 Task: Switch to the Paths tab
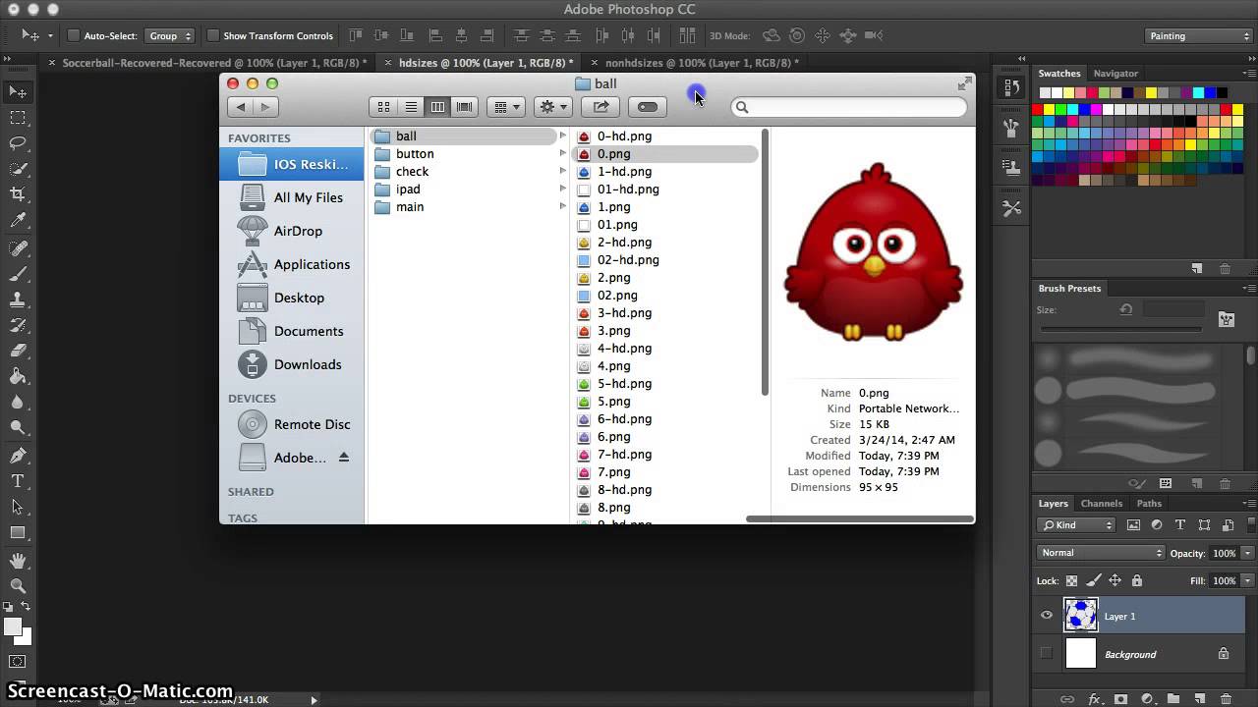[1149, 504]
